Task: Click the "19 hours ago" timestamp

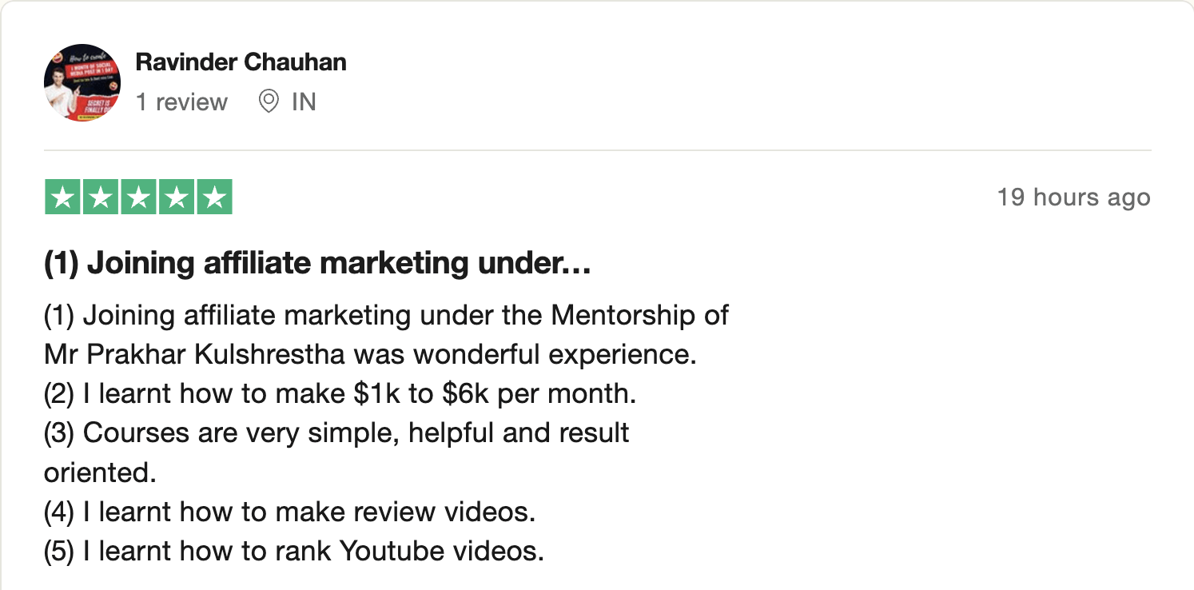Action: (x=1073, y=197)
